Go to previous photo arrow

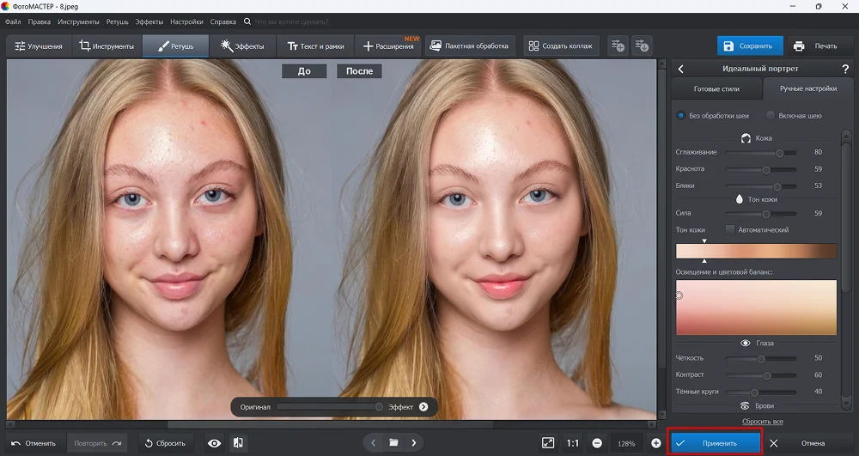point(373,443)
